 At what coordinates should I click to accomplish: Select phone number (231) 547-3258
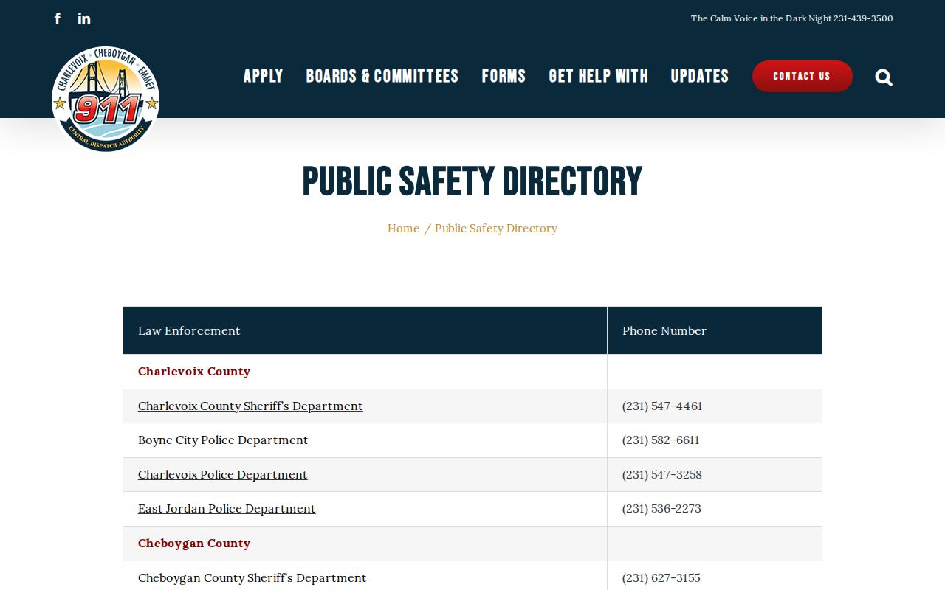pos(662,474)
